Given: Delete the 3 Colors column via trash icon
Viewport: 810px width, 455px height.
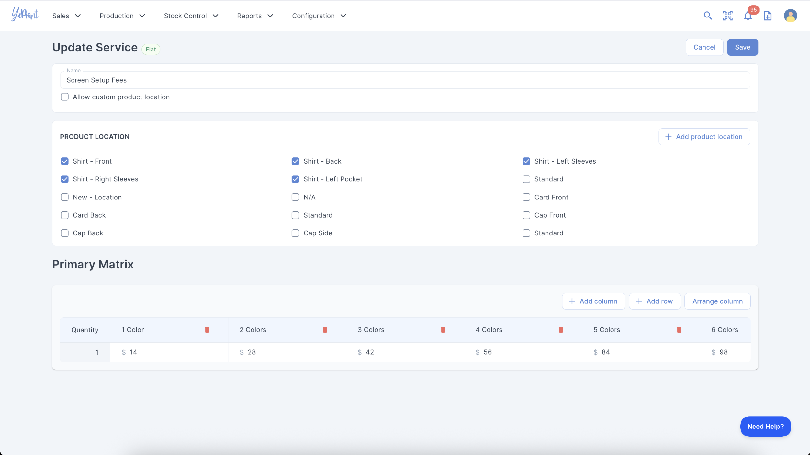Looking at the screenshot, I should [443, 330].
